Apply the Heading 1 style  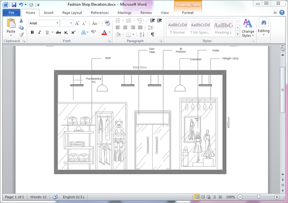pos(224,28)
